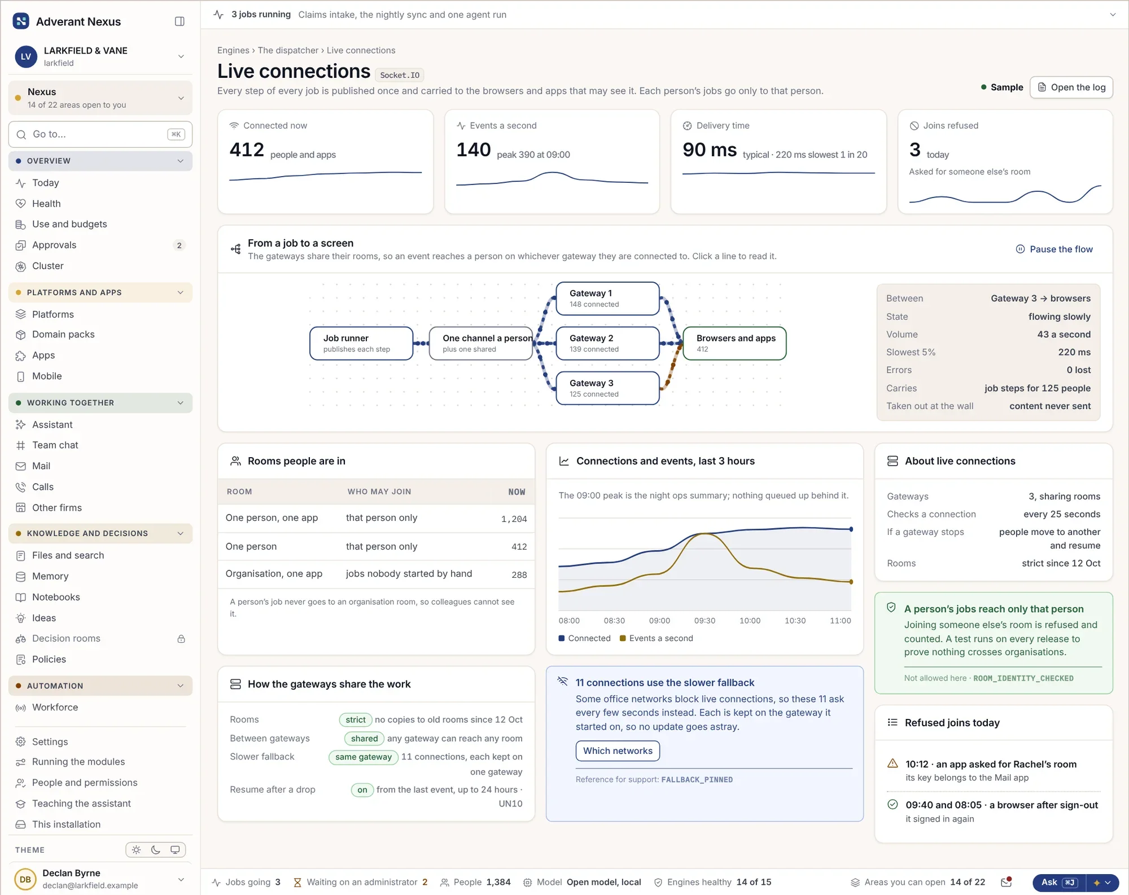The width and height of the screenshot is (1129, 895).
Task: Open the Nexus areas dropdown
Action: 100,98
